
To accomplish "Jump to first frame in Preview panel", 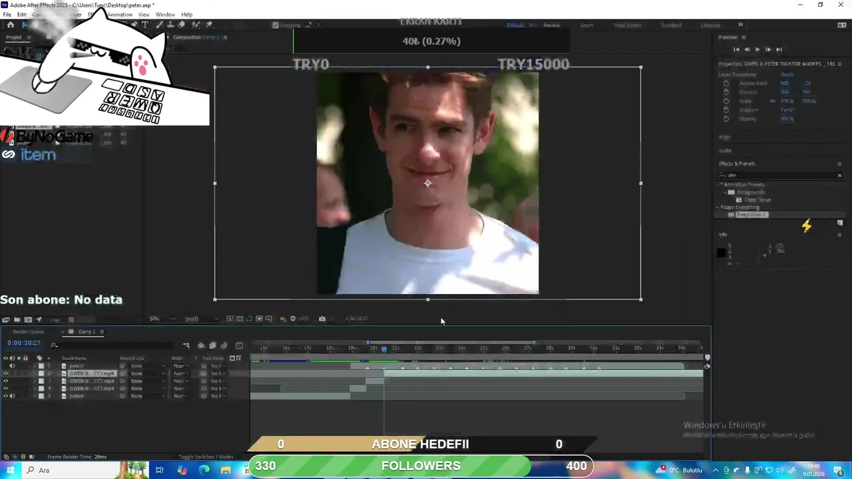I will click(x=736, y=49).
